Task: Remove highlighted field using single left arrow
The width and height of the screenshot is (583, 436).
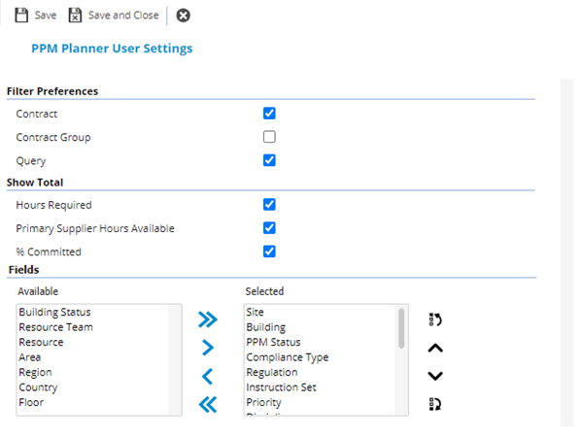Action: coord(208,376)
